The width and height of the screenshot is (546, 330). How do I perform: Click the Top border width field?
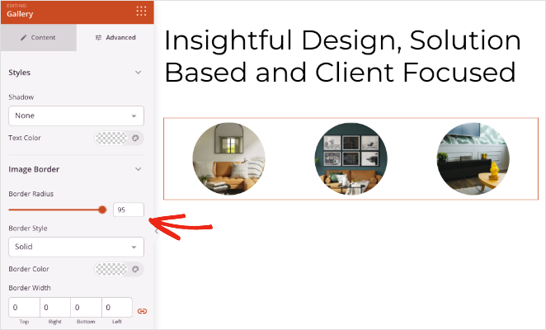[25, 308]
